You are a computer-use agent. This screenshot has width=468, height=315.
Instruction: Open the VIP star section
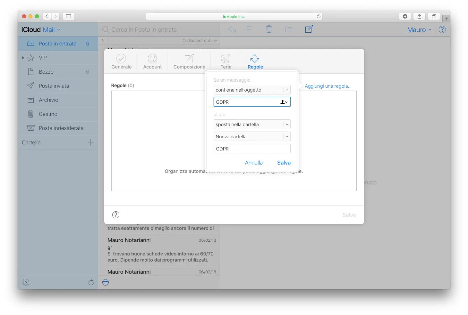pyautogui.click(x=31, y=58)
